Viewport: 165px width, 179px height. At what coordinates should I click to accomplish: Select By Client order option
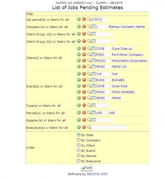click(79, 145)
